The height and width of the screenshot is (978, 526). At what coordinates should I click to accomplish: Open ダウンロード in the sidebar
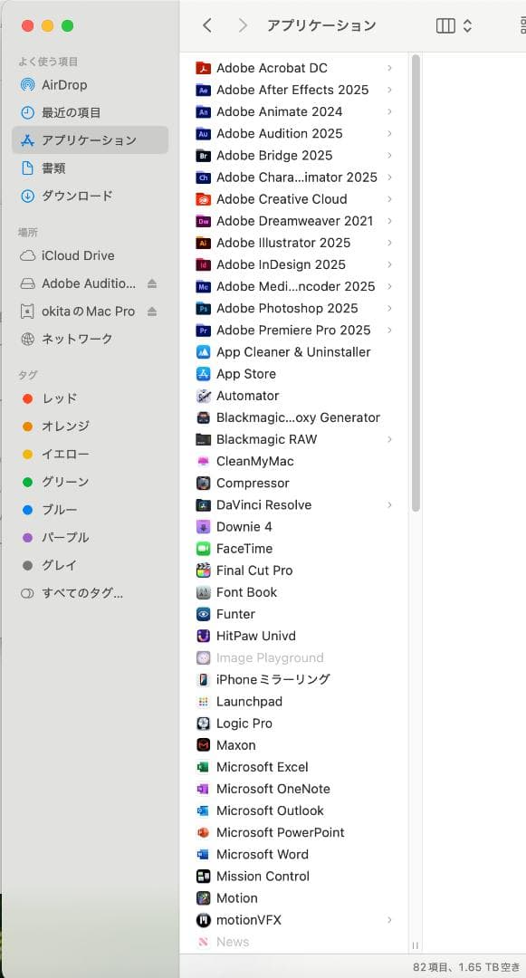click(x=90, y=196)
